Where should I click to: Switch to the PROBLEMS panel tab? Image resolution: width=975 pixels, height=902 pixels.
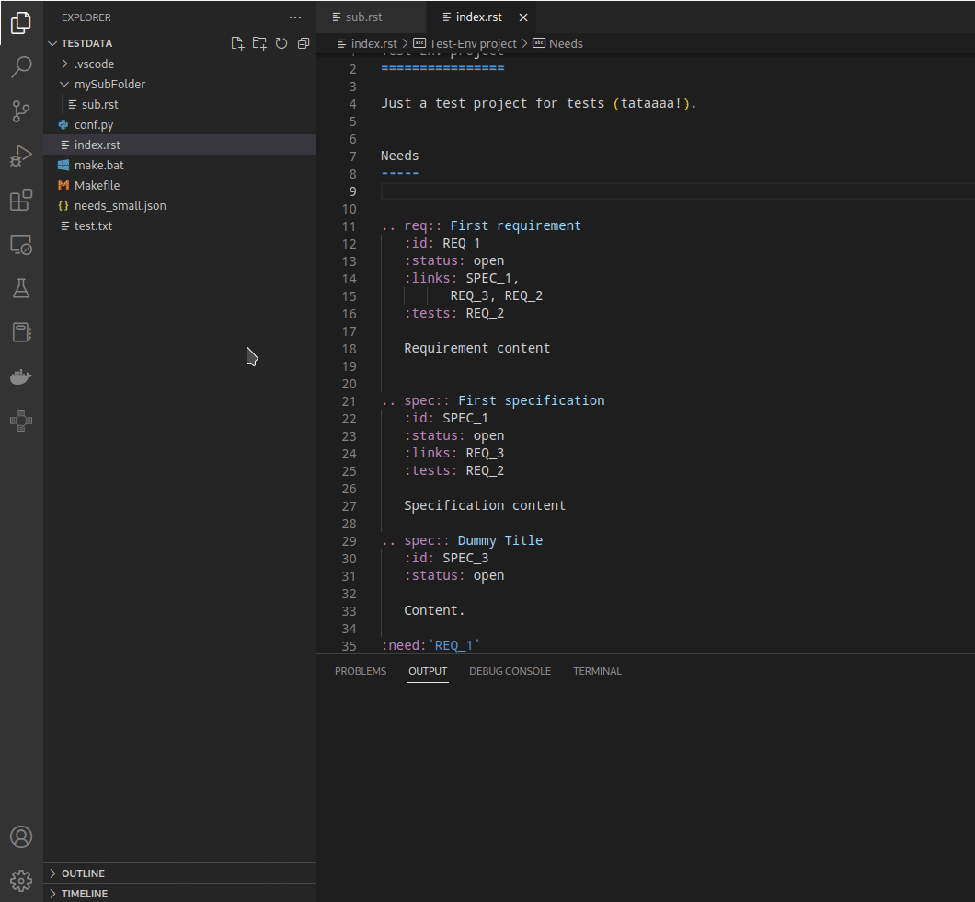361,671
